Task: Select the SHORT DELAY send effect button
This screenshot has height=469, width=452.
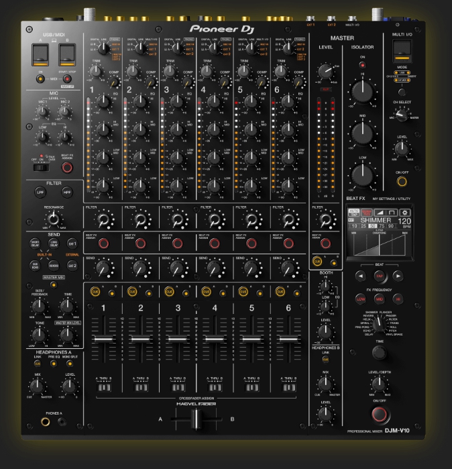Action: click(36, 244)
